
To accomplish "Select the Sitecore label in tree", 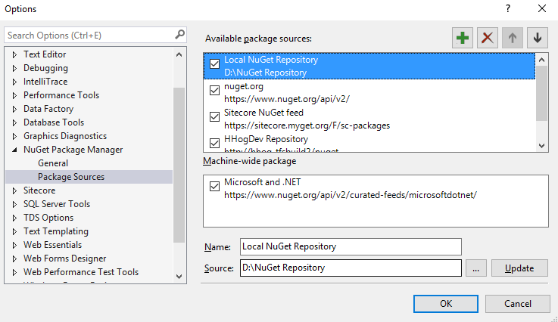I will click(39, 190).
